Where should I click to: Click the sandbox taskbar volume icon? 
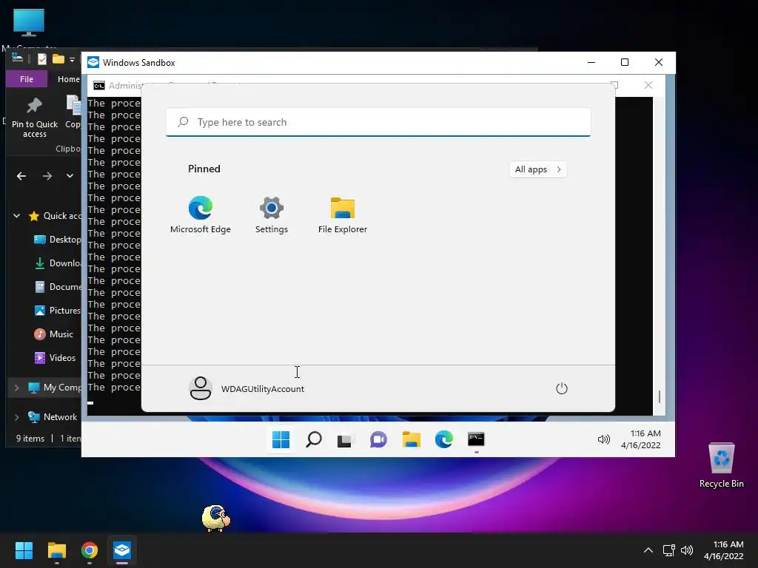pyautogui.click(x=604, y=439)
